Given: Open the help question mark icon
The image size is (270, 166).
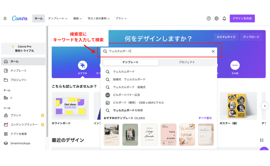Looking at the screenshot, I should tap(209, 19).
